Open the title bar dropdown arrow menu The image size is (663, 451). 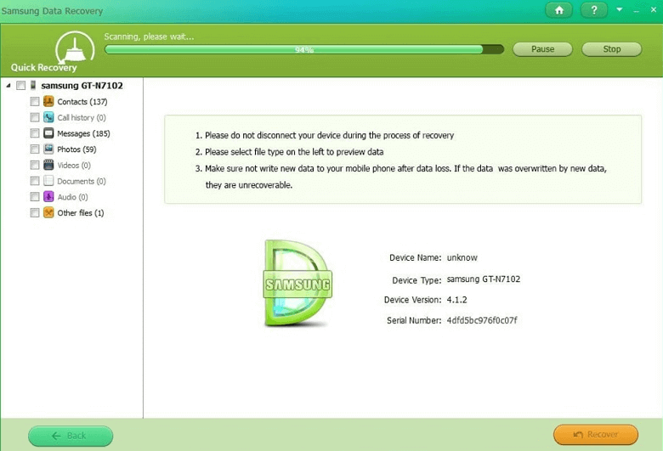619,9
